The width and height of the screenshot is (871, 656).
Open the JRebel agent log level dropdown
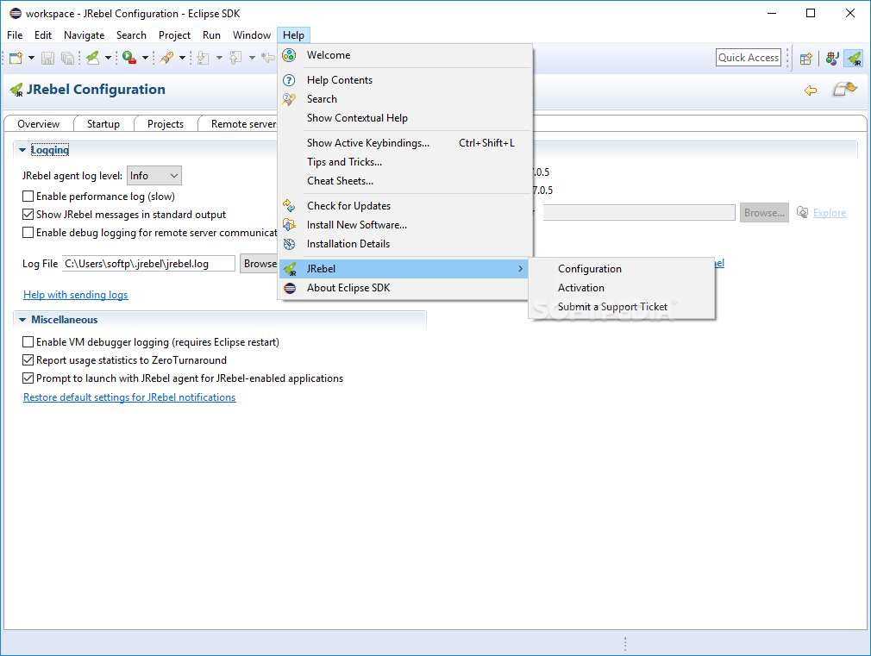click(154, 176)
